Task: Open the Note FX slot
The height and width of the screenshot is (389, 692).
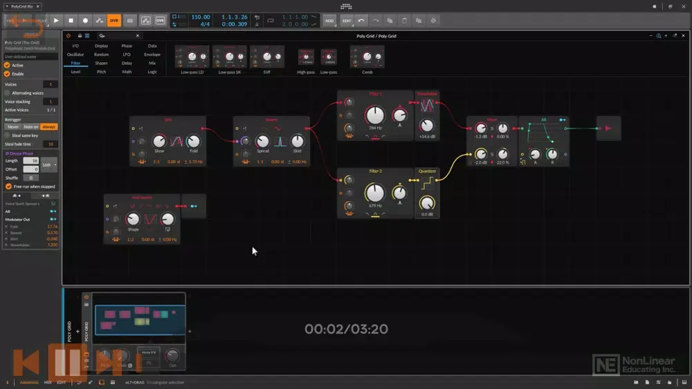Action: pyautogui.click(x=149, y=352)
